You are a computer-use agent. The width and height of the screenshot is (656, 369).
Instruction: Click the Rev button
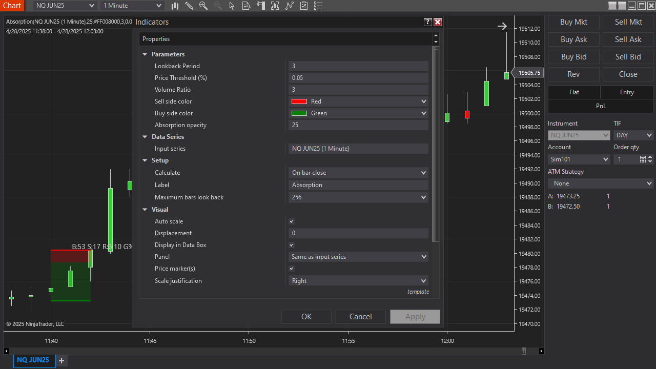(x=573, y=74)
